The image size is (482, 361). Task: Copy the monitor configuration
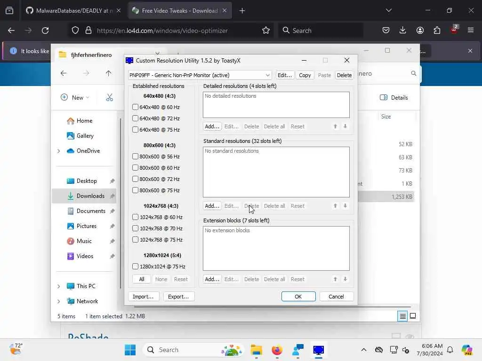pos(305,75)
